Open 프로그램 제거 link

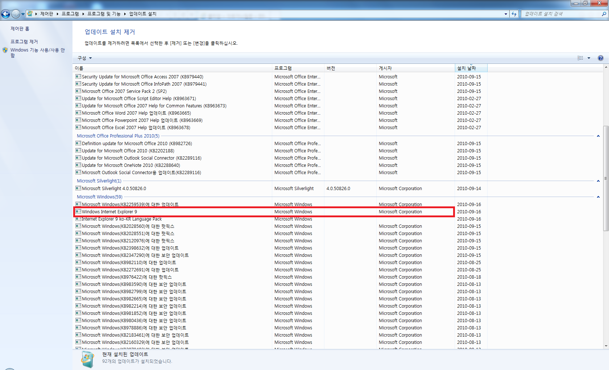click(x=24, y=42)
